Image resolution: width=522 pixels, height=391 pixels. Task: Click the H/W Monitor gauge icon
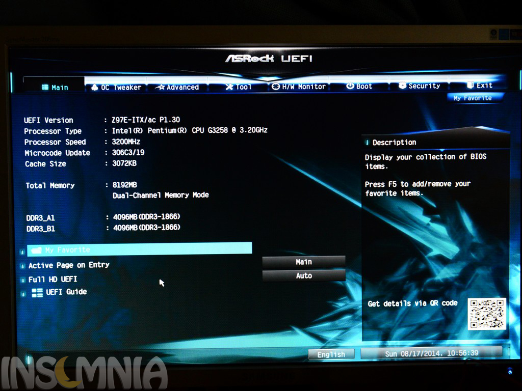[x=276, y=87]
